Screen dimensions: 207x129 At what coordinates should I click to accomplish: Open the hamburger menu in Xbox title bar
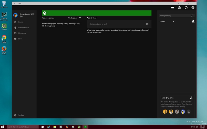coord(15,3)
